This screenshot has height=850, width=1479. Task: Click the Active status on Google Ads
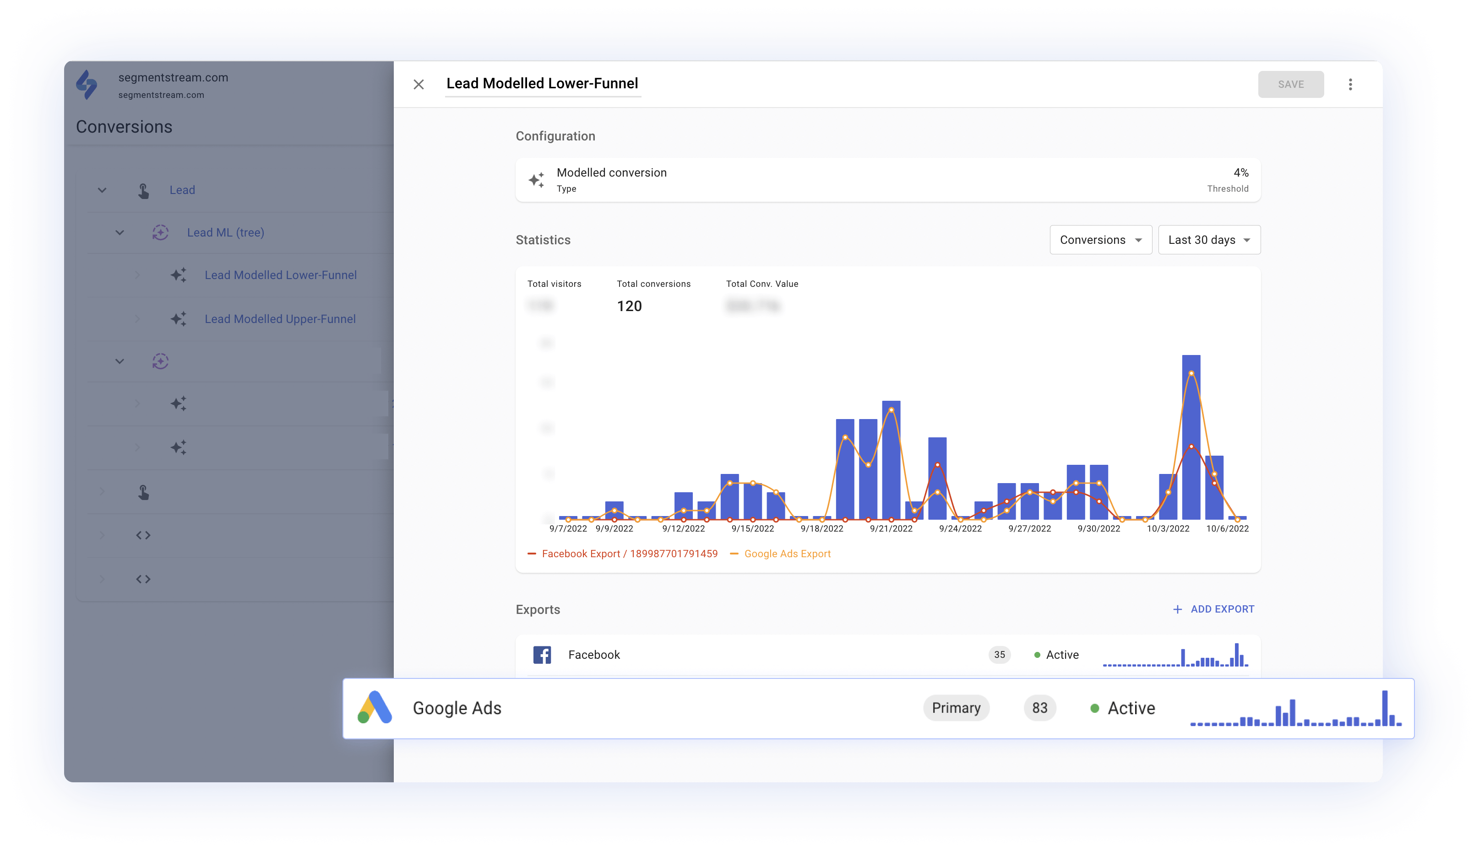[1123, 708]
